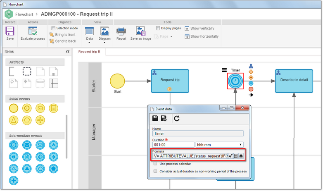Pick the data store cylinder artifact
Screen dimensions: 323x191
point(40,84)
